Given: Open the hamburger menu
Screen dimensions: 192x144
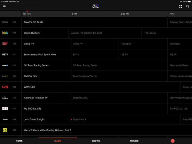Looking at the screenshot, I should (x=4, y=6).
